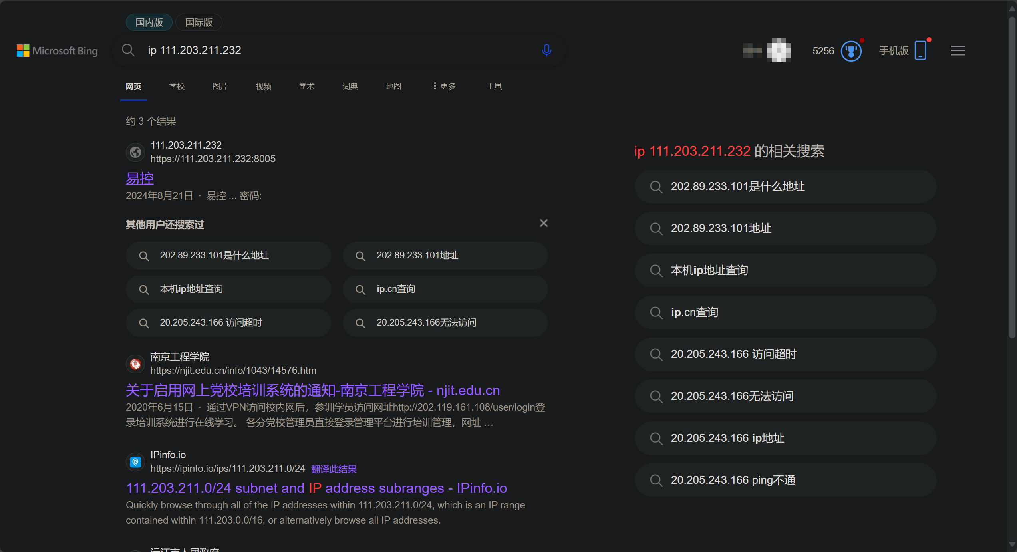Switch to the 图片 tab

coord(220,86)
